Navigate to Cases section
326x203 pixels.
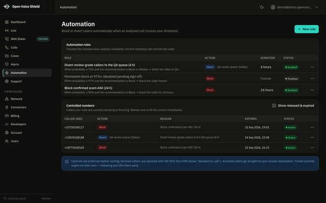[27, 56]
